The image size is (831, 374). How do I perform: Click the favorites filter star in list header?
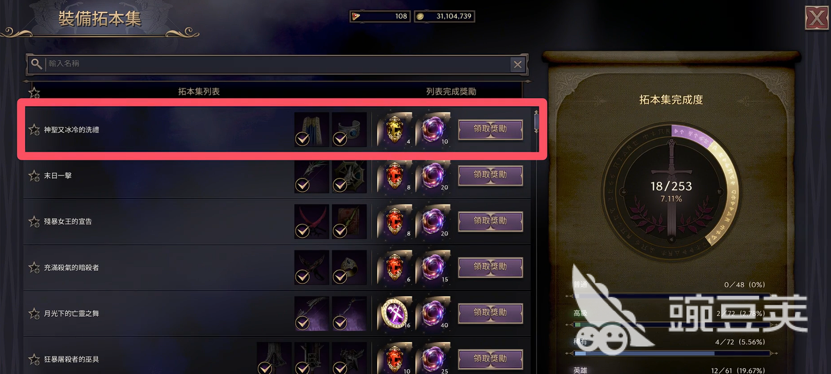(x=34, y=93)
